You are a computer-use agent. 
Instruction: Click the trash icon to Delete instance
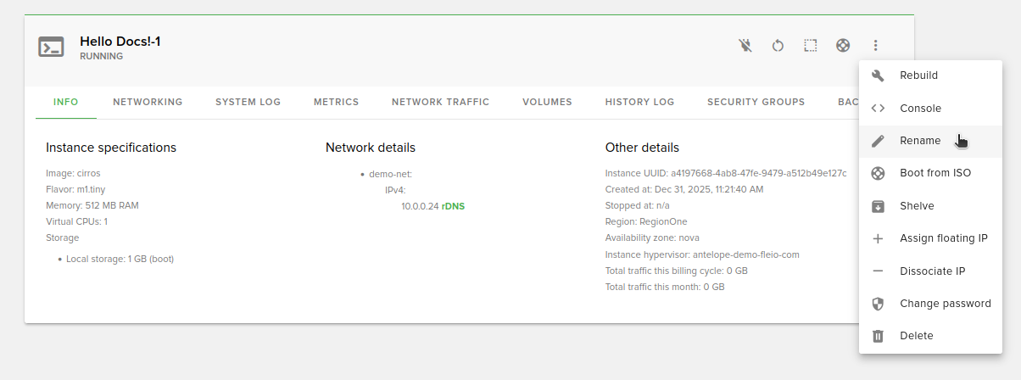pos(879,336)
